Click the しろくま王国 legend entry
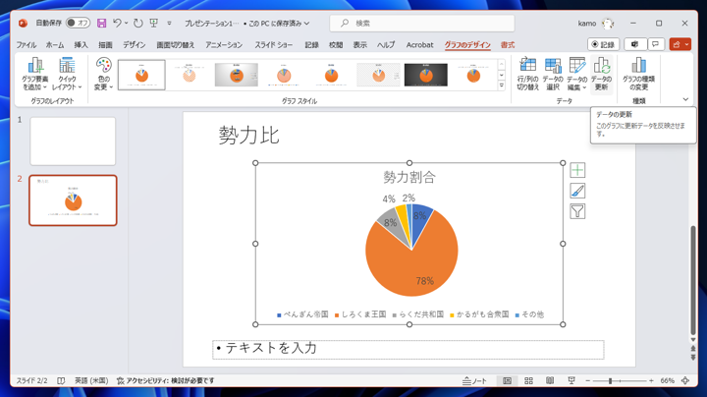The image size is (707, 397). [360, 314]
